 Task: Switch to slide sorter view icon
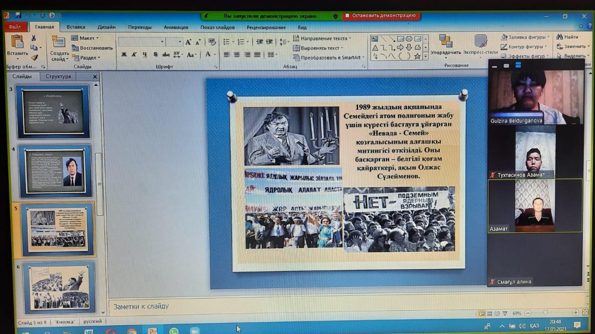pyautogui.click(x=490, y=313)
